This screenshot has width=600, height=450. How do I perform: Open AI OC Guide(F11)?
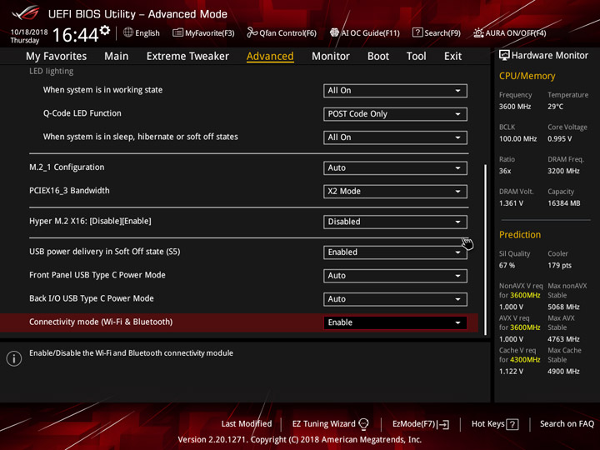point(370,32)
